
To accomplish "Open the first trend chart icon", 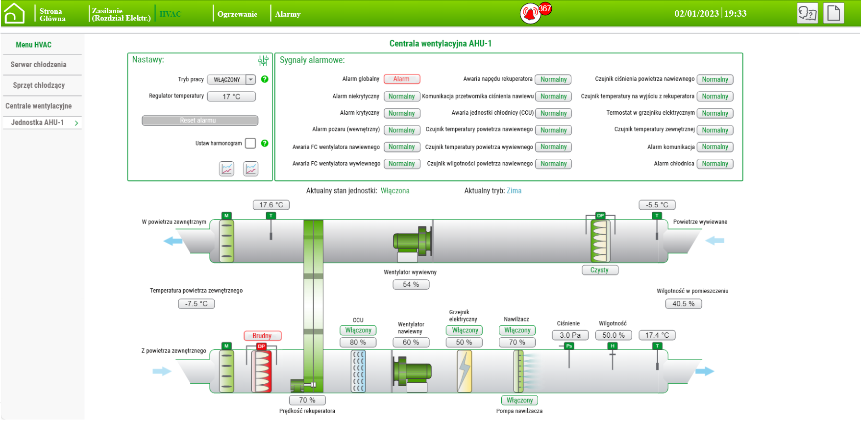I will pyautogui.click(x=226, y=169).
